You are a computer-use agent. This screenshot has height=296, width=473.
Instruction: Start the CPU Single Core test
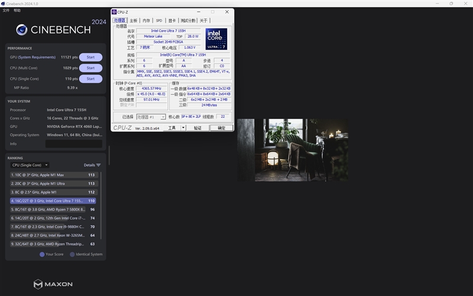[x=90, y=79]
